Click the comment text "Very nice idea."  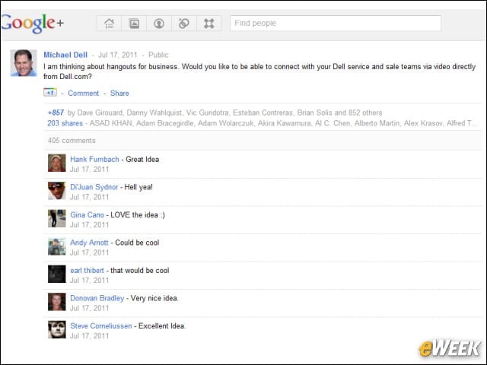click(x=154, y=298)
